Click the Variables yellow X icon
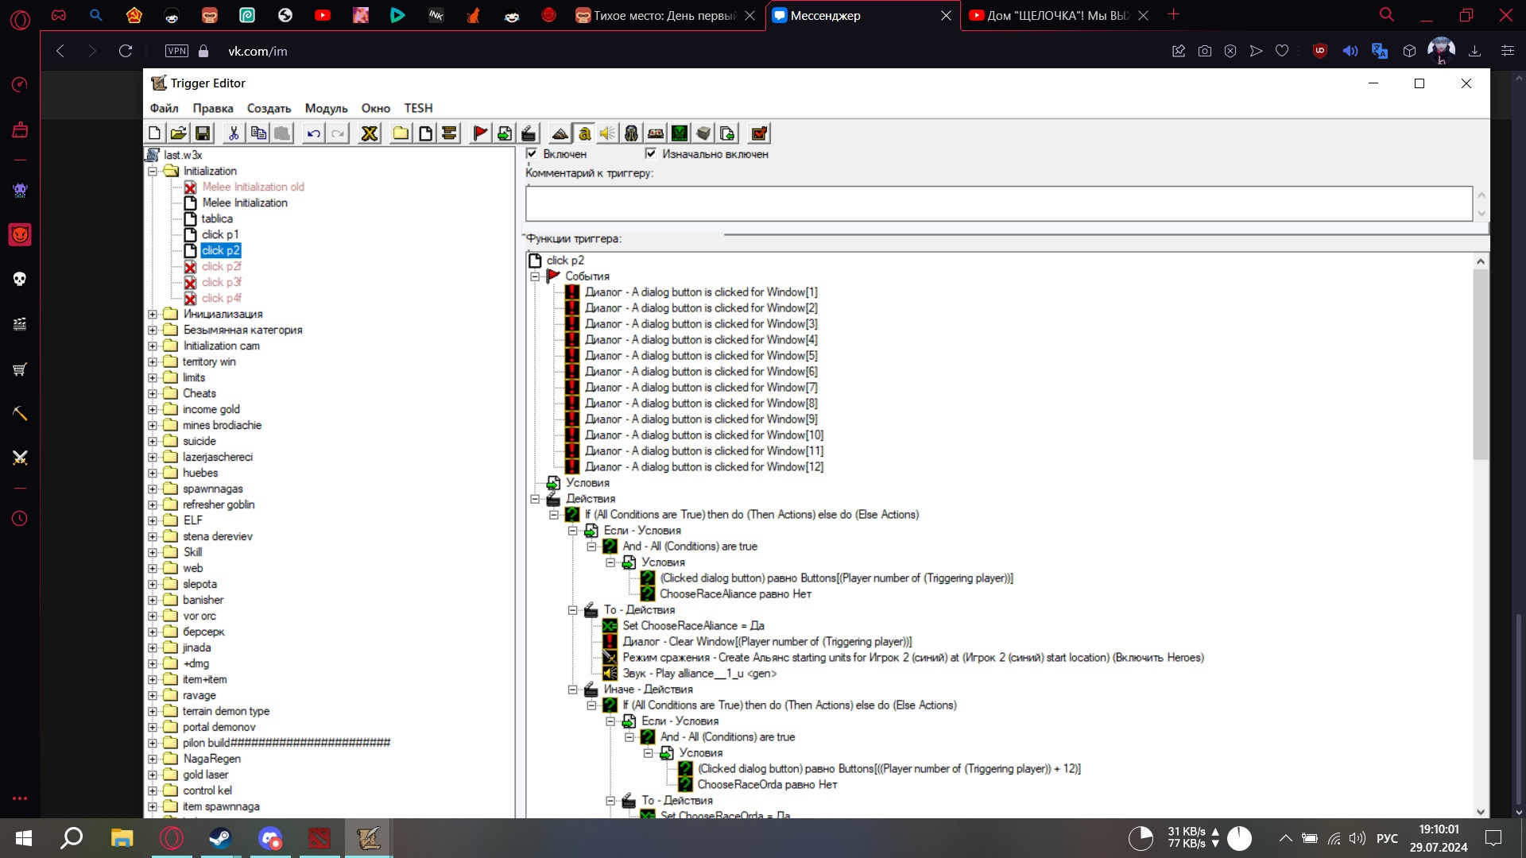This screenshot has width=1526, height=858. point(370,133)
